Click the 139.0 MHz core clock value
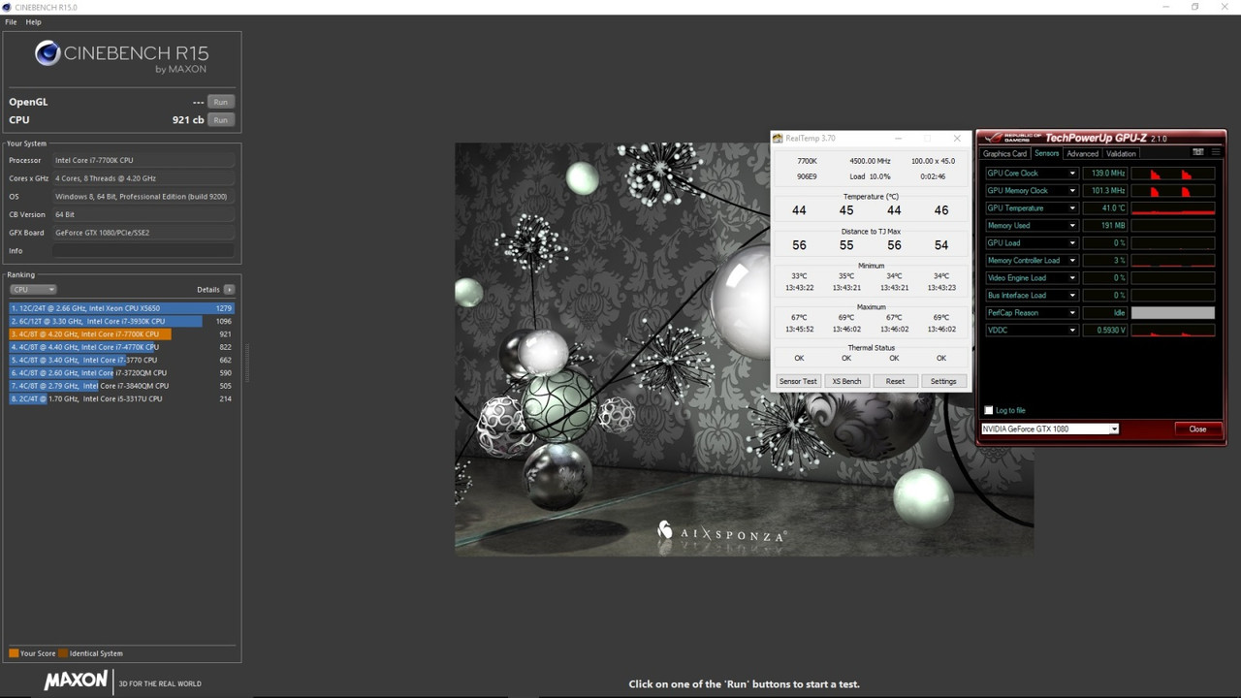Screen dimensions: 1241x698 tap(1104, 174)
